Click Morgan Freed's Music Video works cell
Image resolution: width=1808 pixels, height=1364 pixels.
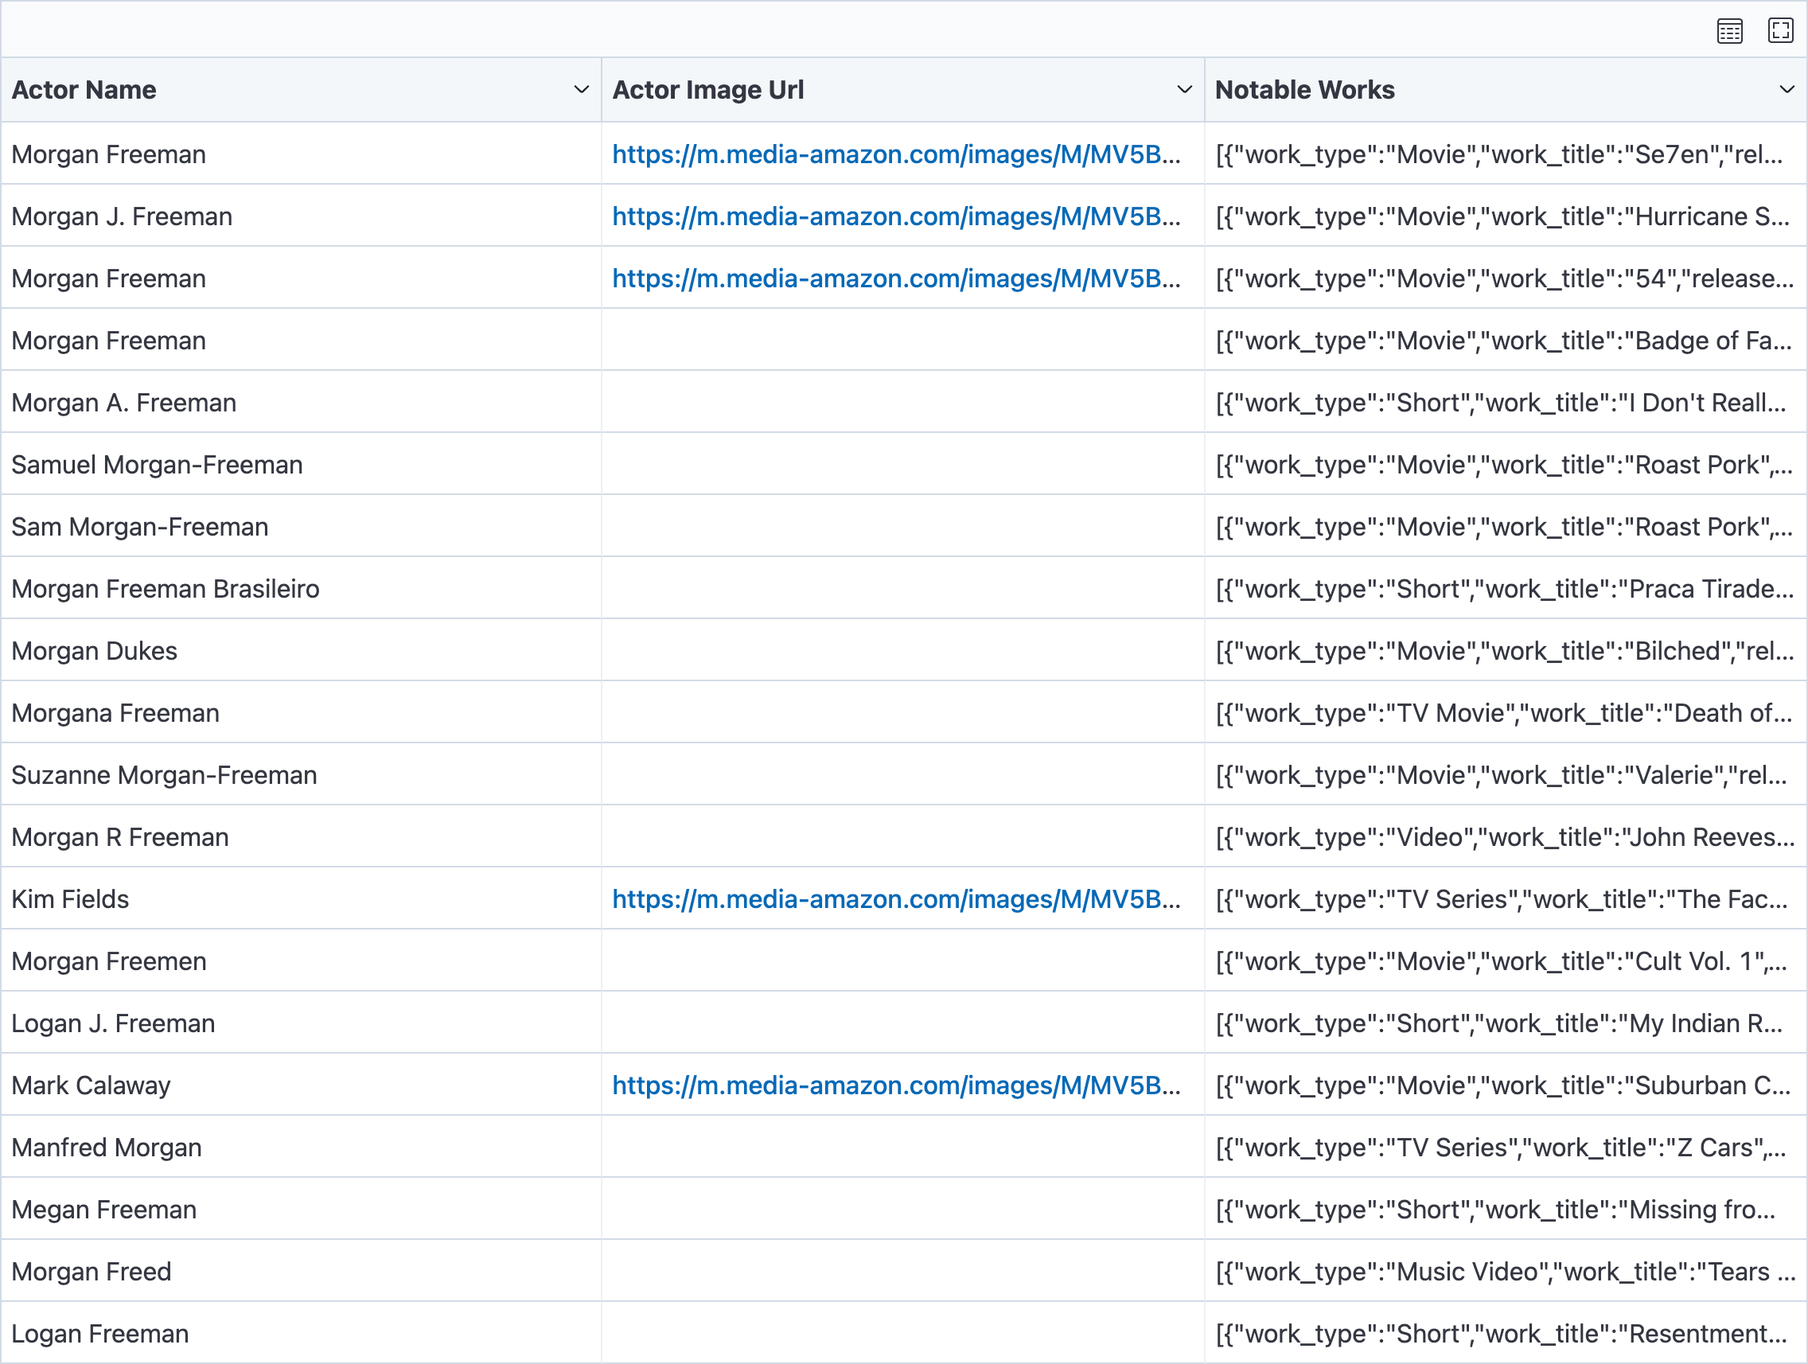(1504, 1272)
